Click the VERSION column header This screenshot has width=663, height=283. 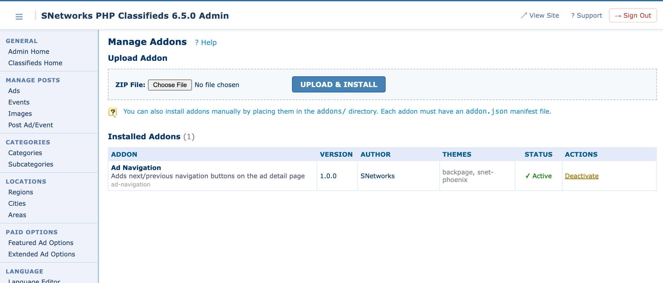(336, 154)
